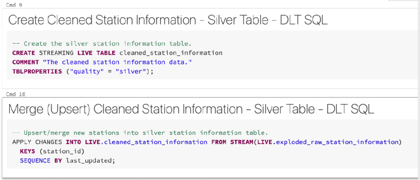Viewport: 420px width, 180px height.
Task: Select the Create Cleaned Station Information heading
Action: (168, 21)
